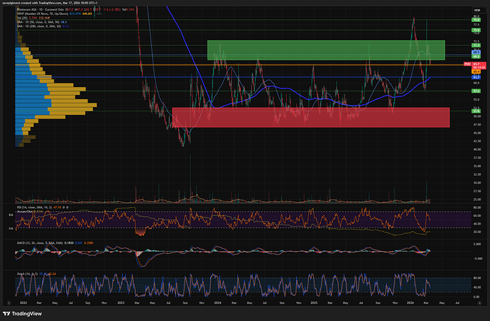Click the green 51.8 price level label
This screenshot has width=490, height=321.
[x=477, y=111]
